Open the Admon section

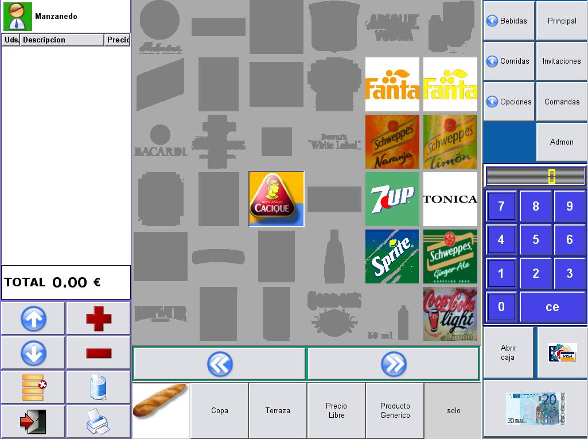[x=562, y=142]
